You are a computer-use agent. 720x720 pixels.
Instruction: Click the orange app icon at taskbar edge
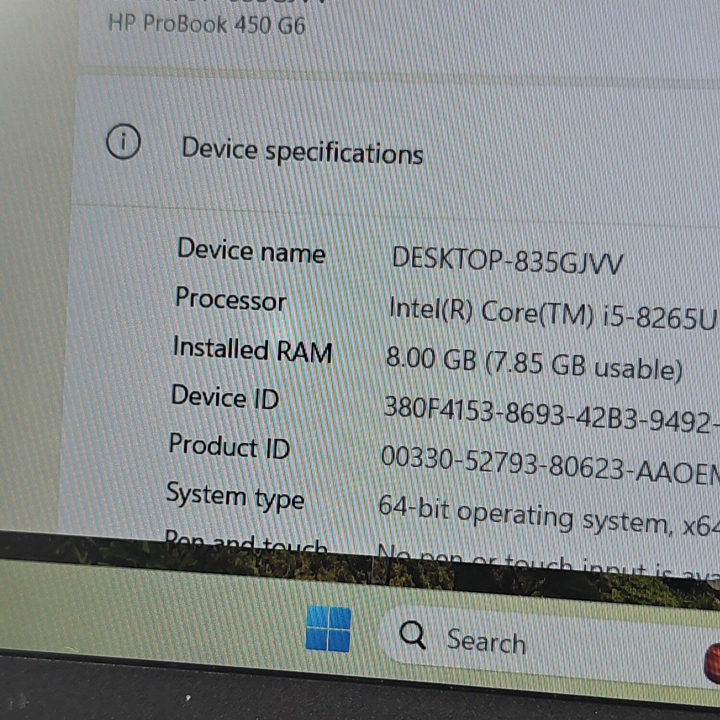(x=712, y=664)
